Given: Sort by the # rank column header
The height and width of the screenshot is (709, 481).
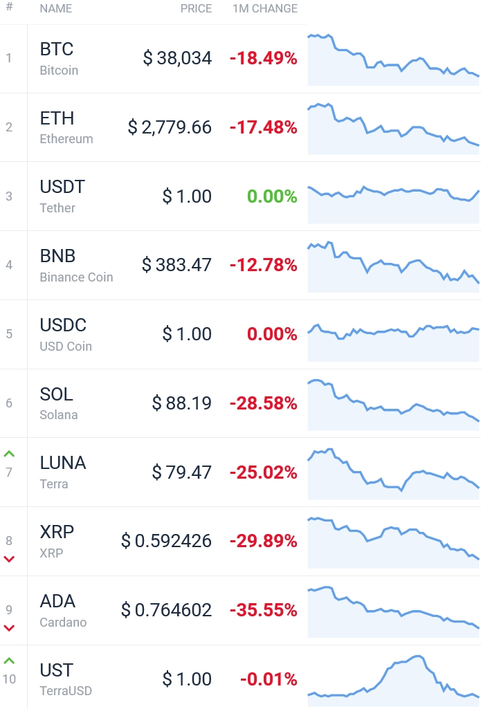Looking at the screenshot, I should tap(9, 7).
